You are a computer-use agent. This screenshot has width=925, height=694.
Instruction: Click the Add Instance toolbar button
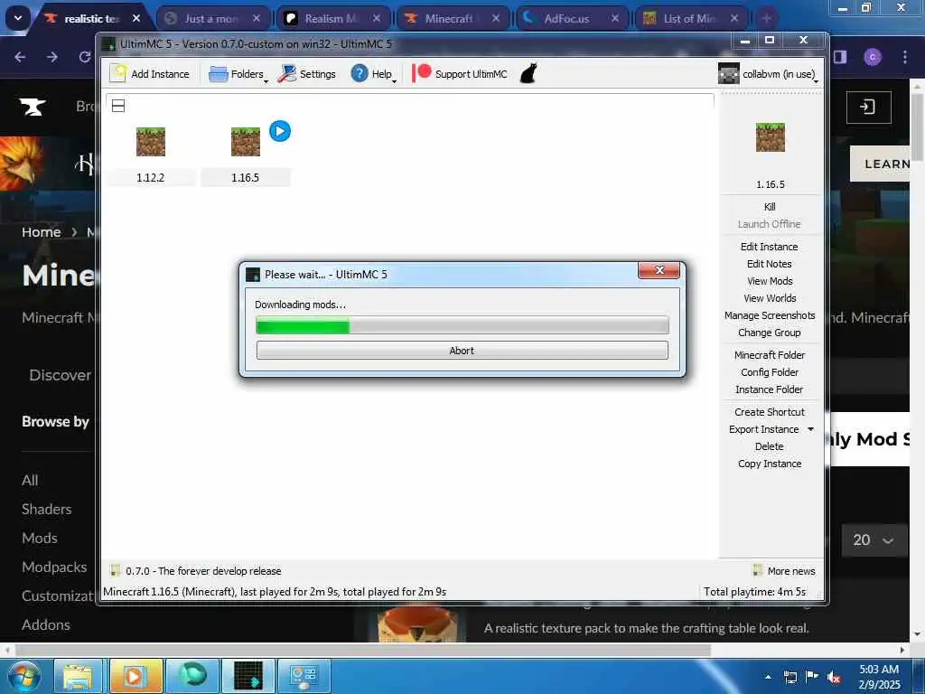point(150,74)
